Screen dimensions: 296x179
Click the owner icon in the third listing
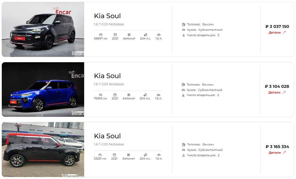(184, 155)
